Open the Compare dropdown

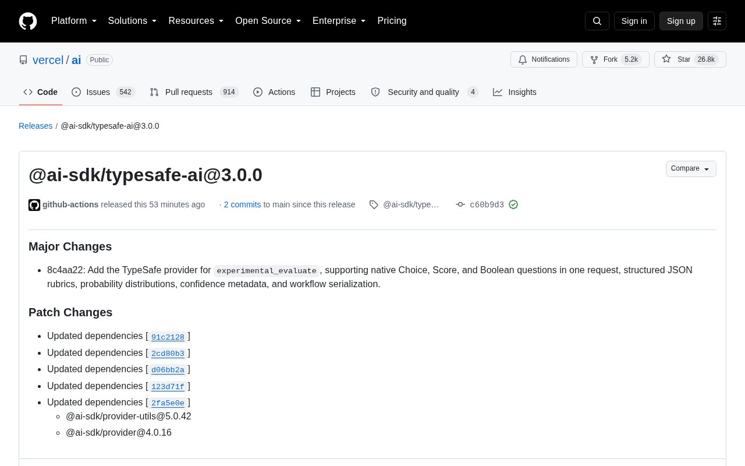click(691, 169)
